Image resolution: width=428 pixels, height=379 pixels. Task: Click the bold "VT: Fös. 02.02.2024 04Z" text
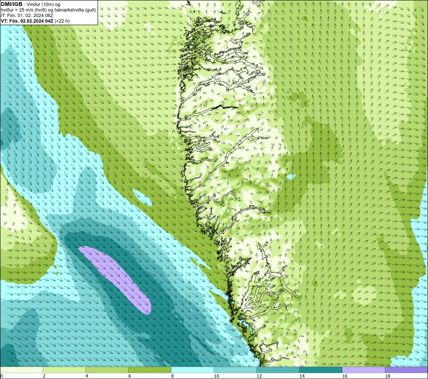pyautogui.click(x=27, y=21)
